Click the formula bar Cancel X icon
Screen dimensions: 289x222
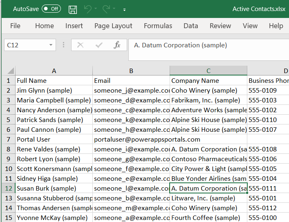tap(80, 45)
